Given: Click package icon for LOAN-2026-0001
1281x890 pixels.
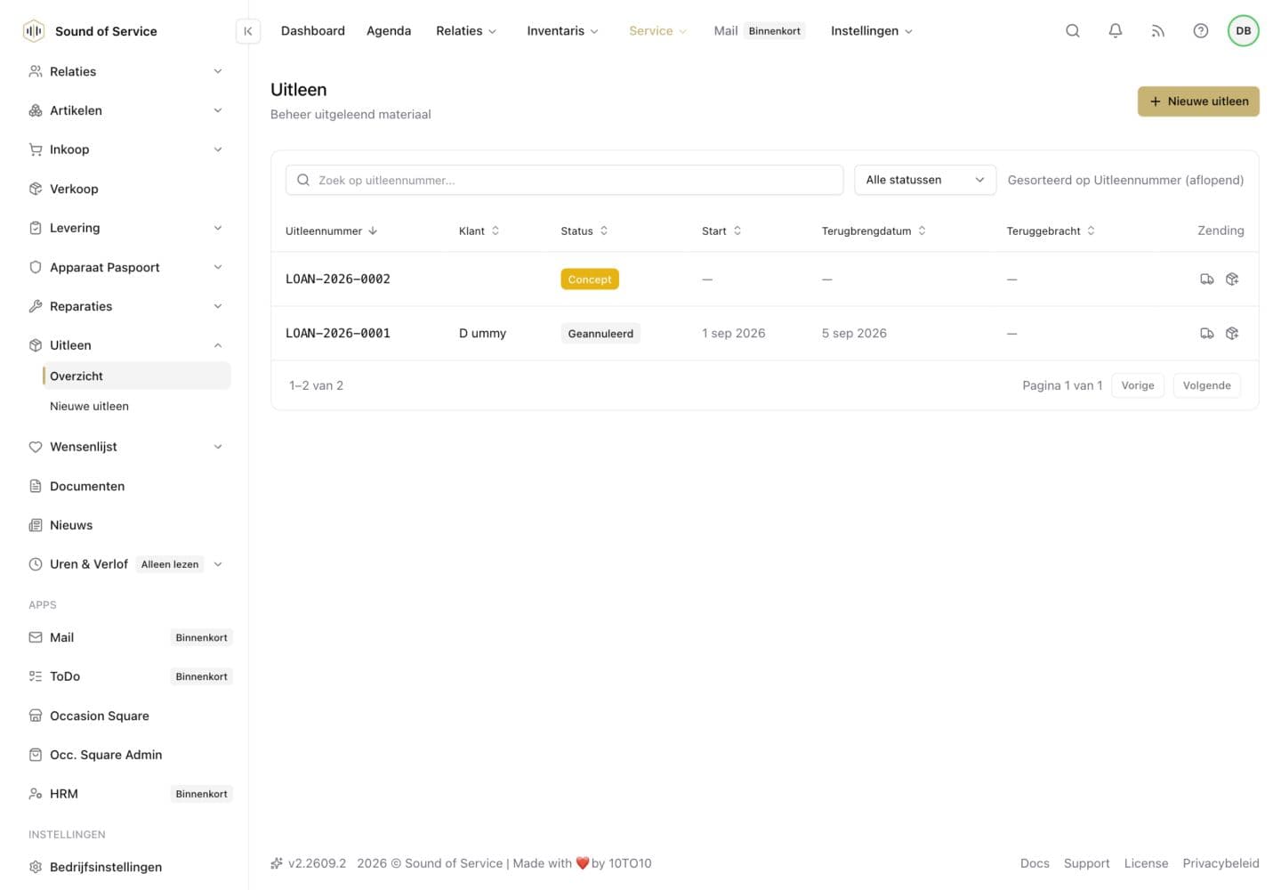Looking at the screenshot, I should click(1232, 334).
